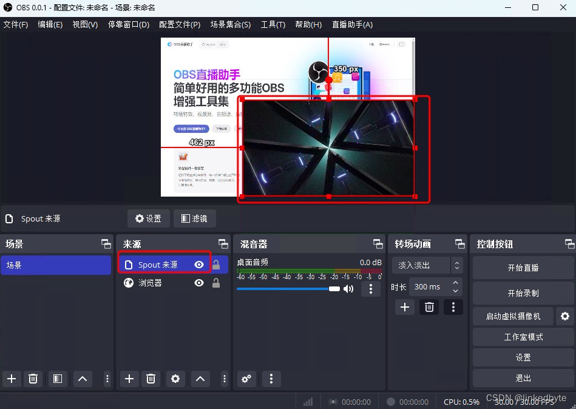Screen dimensions: 576x409
Task: Move the source up with arrow icon
Action: click(x=200, y=379)
